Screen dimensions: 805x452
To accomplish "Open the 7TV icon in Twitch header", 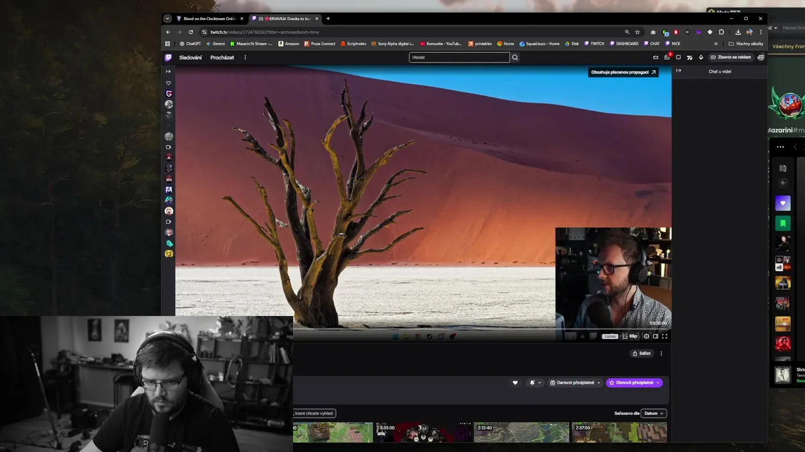I will 690,57.
